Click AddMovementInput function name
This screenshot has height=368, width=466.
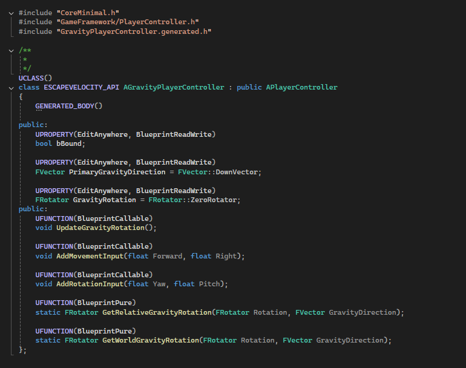pos(90,256)
